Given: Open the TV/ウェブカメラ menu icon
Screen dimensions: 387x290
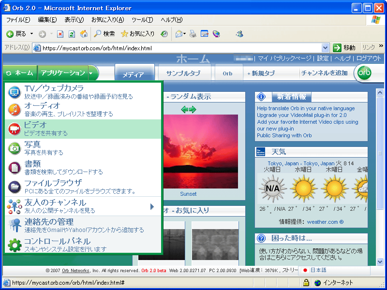Looking at the screenshot, I should click(15, 92).
